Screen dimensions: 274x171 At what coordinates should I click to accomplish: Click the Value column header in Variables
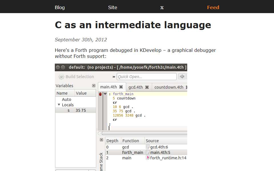pos(85,93)
